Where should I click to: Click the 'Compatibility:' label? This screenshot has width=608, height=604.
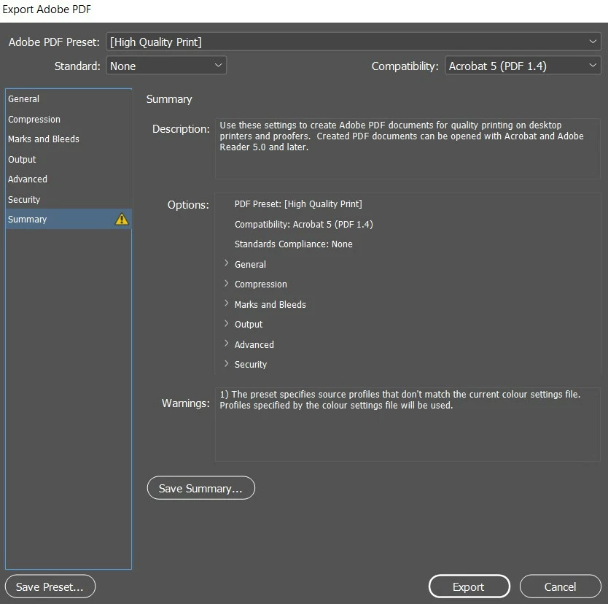tap(405, 66)
